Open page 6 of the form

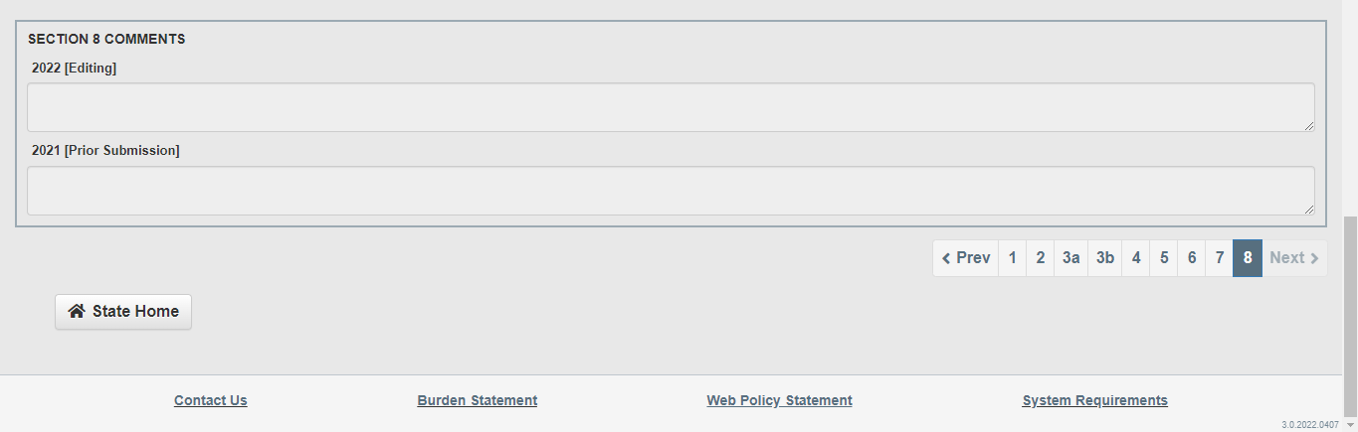pos(1191,258)
